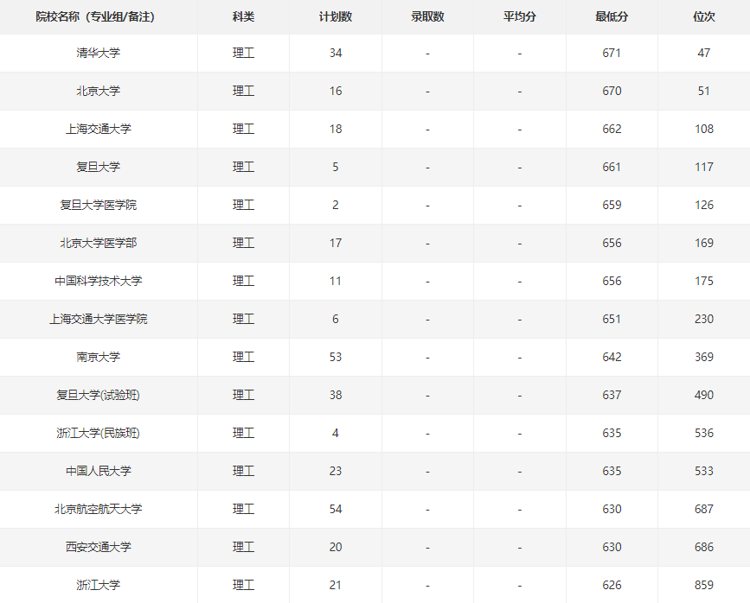Click rank value 687
This screenshot has height=603, width=750.
704,509
